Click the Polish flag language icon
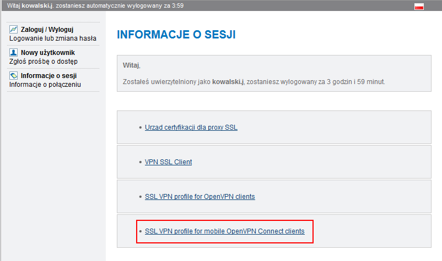The image size is (442, 261). coord(419,6)
